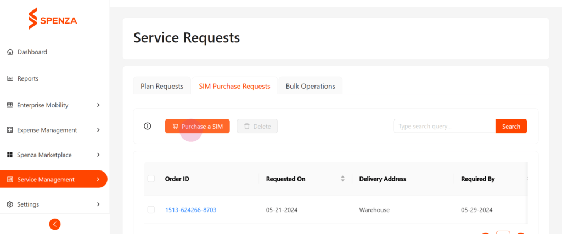Expand the Service Management chevron
562x234 pixels.
[98, 179]
